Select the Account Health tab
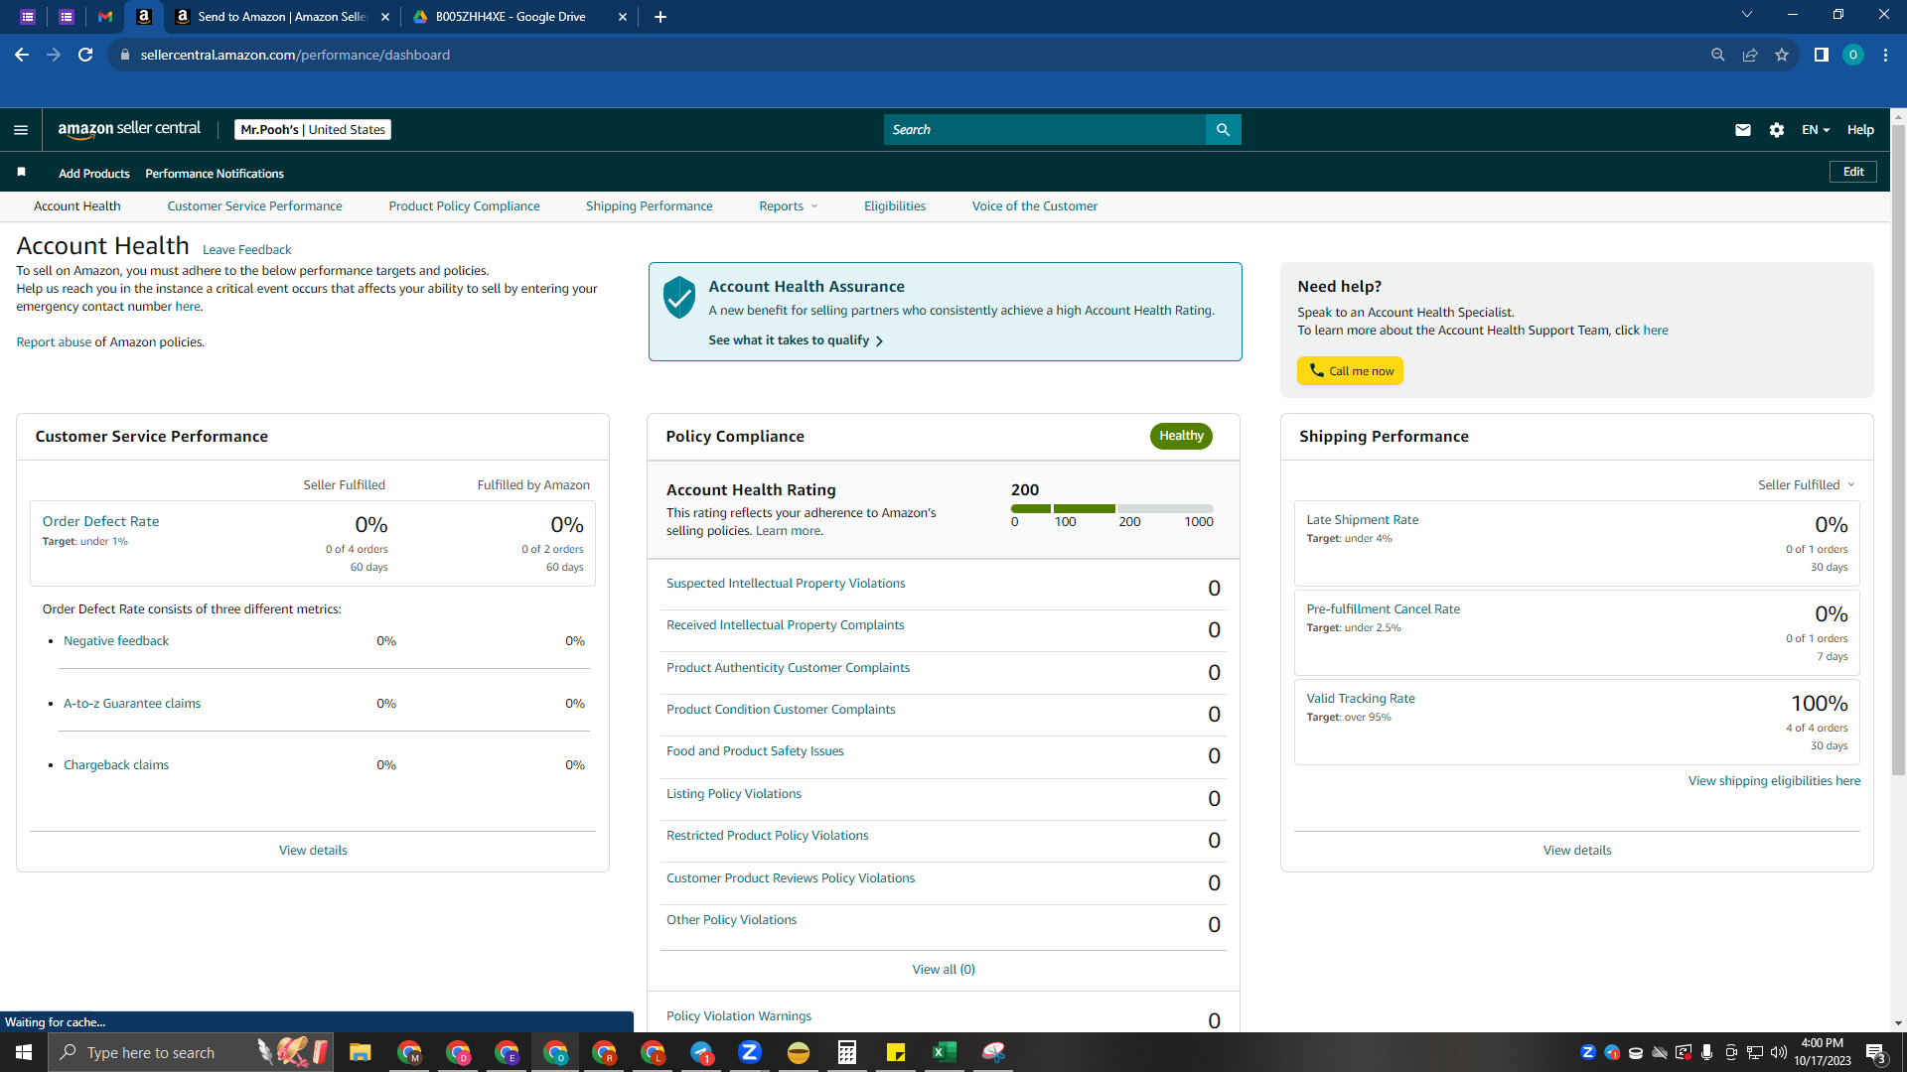Viewport: 1907px width, 1072px height. point(77,206)
